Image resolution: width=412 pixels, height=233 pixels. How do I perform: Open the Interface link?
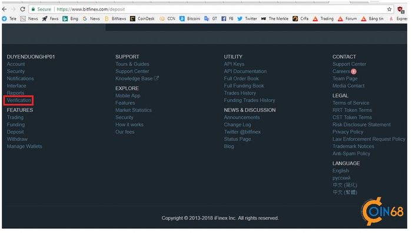(16, 86)
